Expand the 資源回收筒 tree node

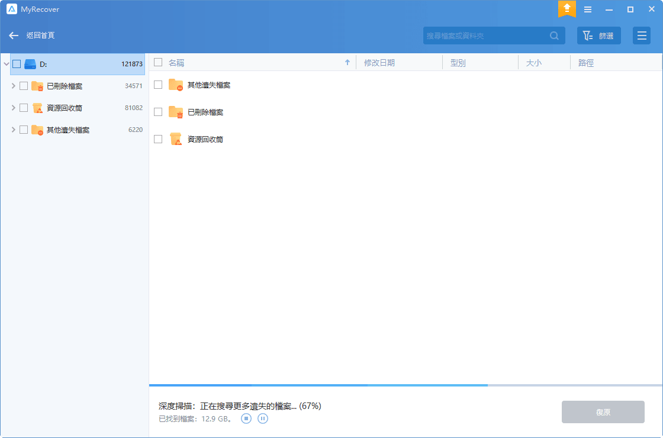point(13,108)
